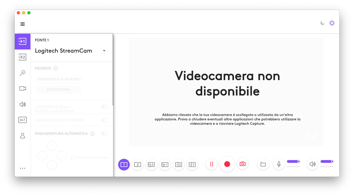Adjust the speaker volume slider

click(327, 161)
